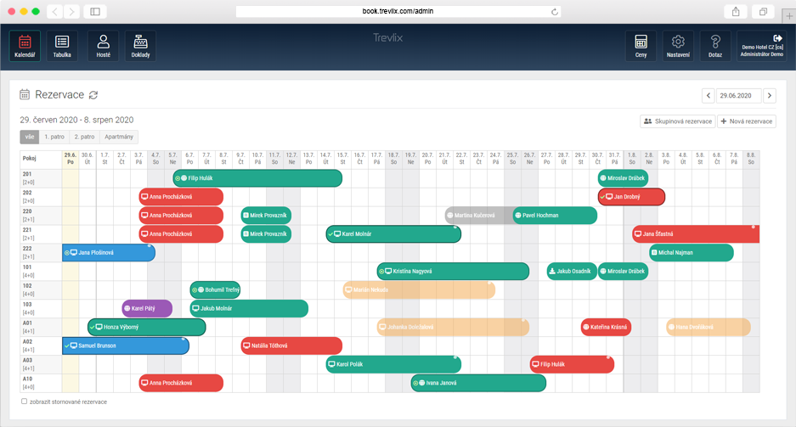Refresh reservations with the sync icon

pos(93,95)
